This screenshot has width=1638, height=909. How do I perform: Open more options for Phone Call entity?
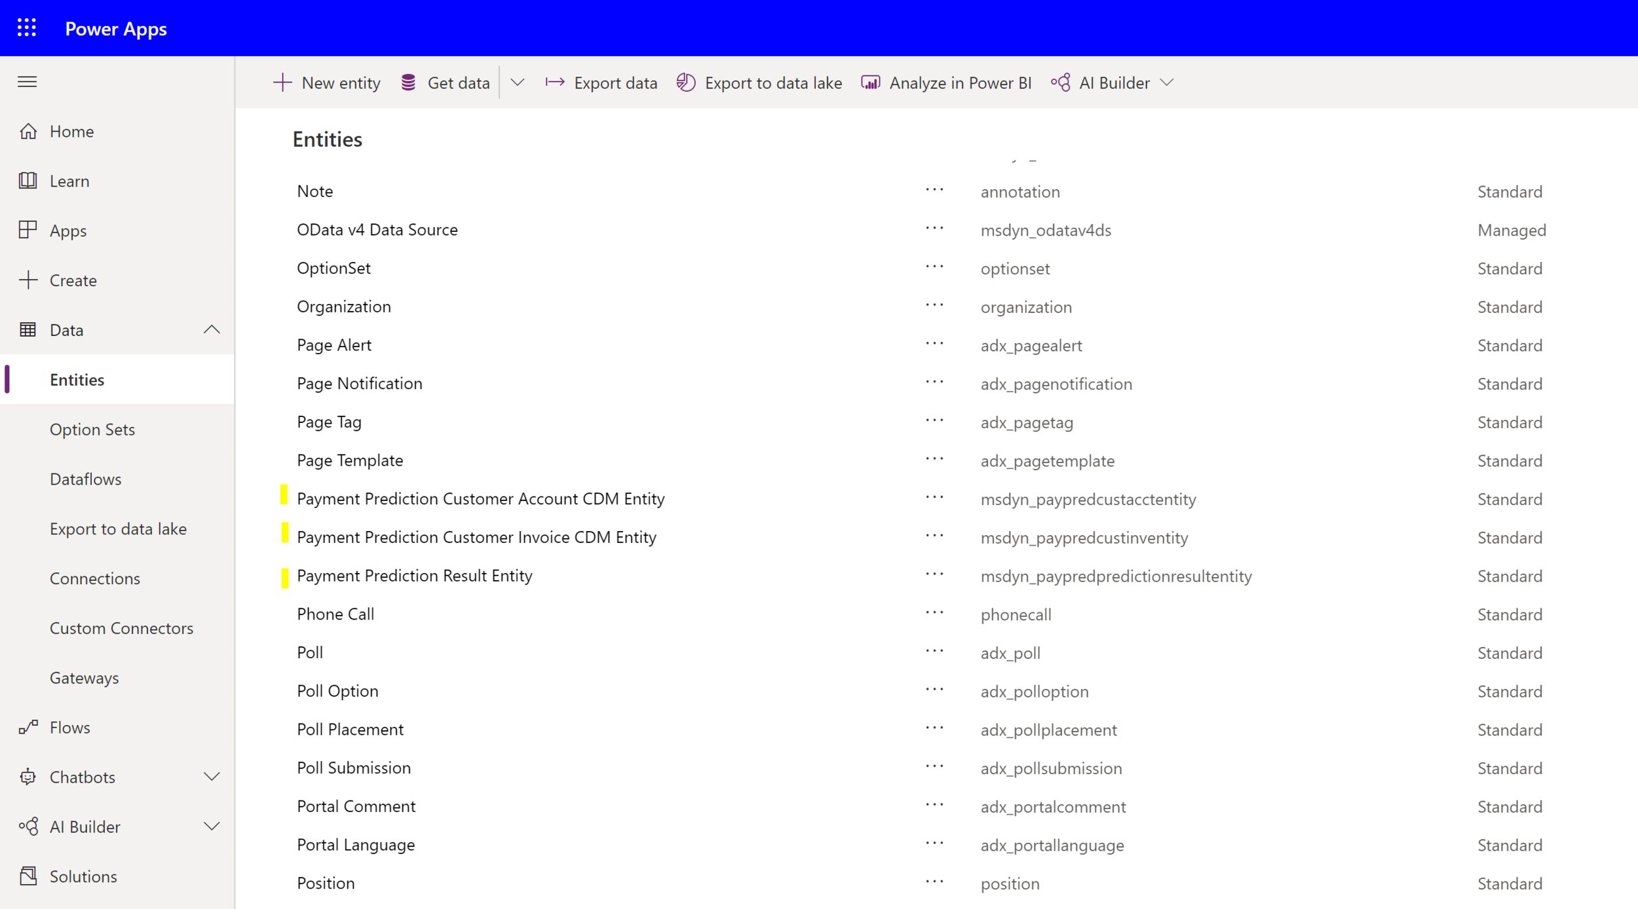(934, 613)
